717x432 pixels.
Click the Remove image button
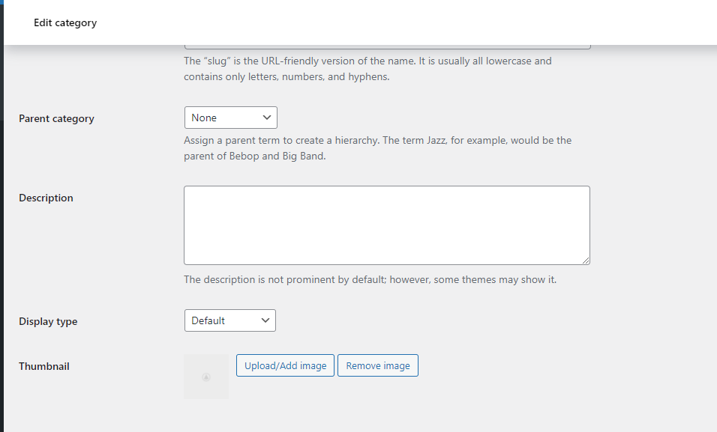(378, 365)
